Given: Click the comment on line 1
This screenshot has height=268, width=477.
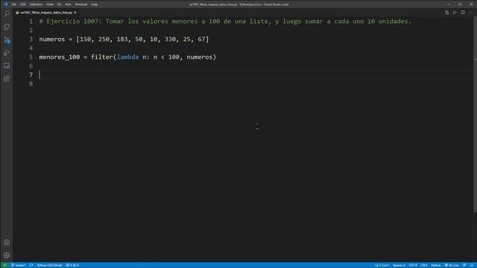Looking at the screenshot, I should tap(225, 22).
